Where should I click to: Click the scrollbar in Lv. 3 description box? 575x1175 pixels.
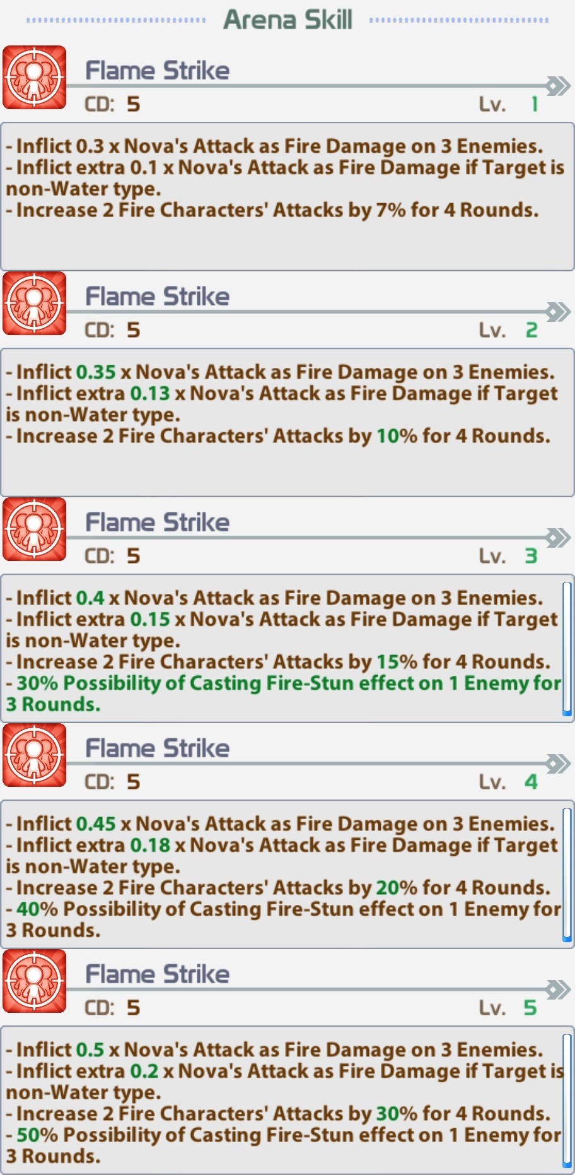click(567, 649)
